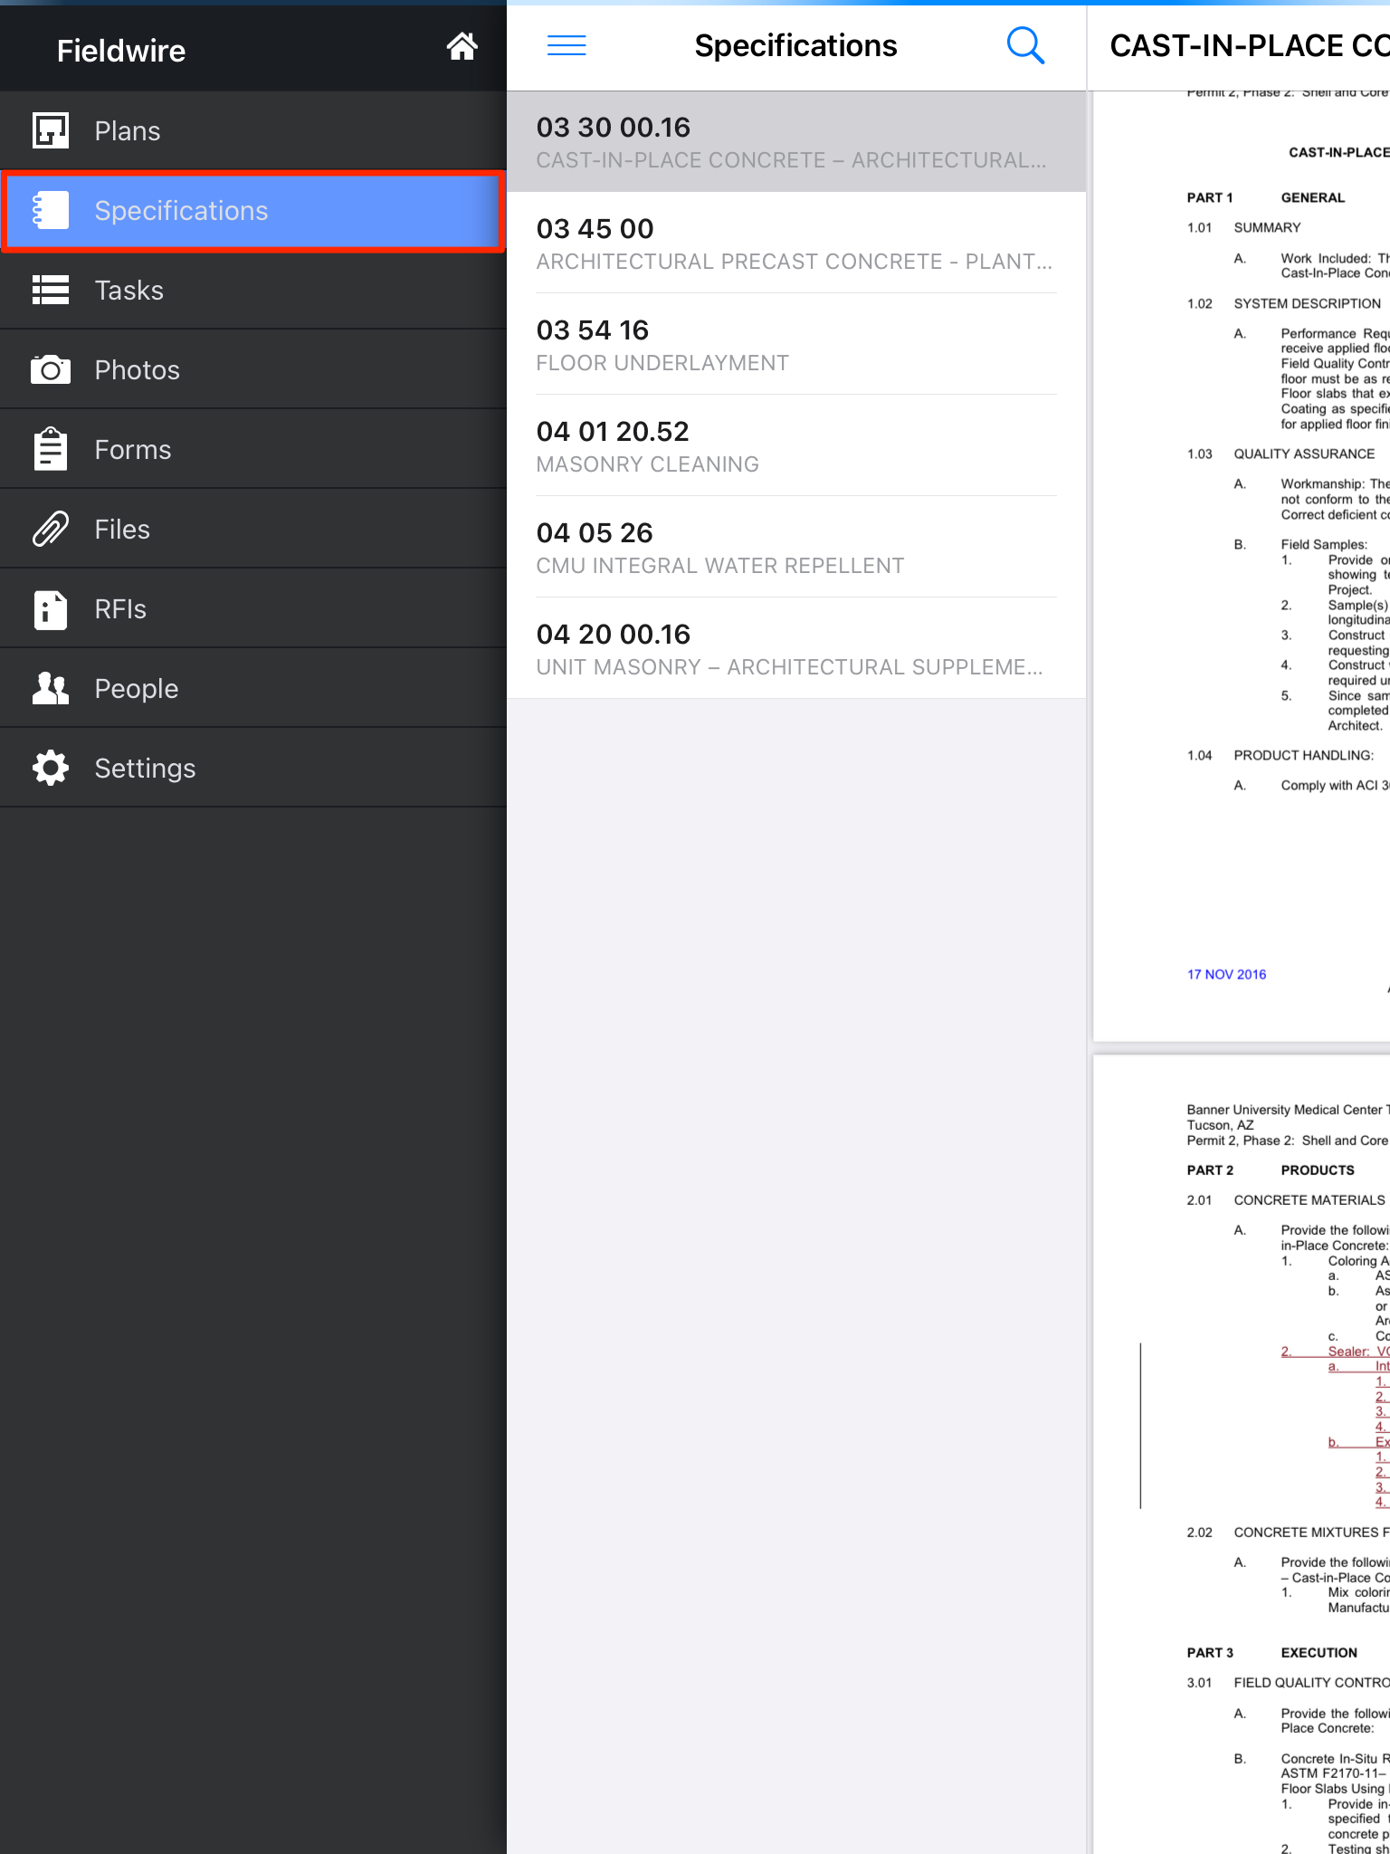Open Photos via the camera icon
The height and width of the screenshot is (1854, 1390).
51,369
